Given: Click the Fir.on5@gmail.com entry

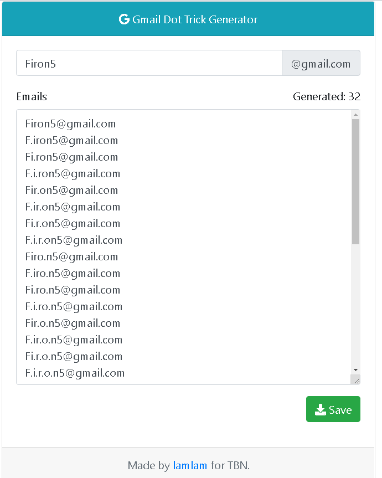Looking at the screenshot, I should (71, 190).
